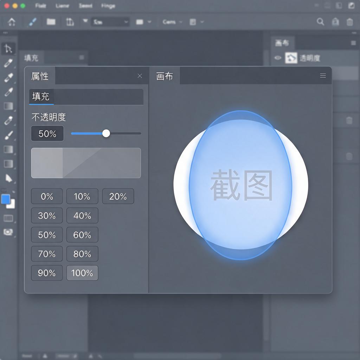Click the camera icon at toolbar bottom
Image resolution: width=360 pixels, height=360 pixels.
8,232
